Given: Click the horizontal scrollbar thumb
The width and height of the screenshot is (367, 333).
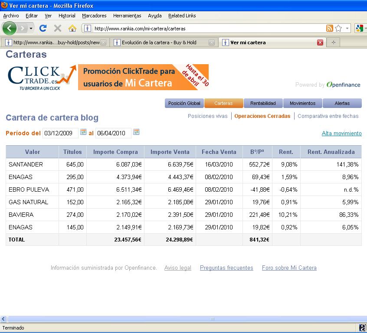Looking at the screenshot, I should click(187, 319).
